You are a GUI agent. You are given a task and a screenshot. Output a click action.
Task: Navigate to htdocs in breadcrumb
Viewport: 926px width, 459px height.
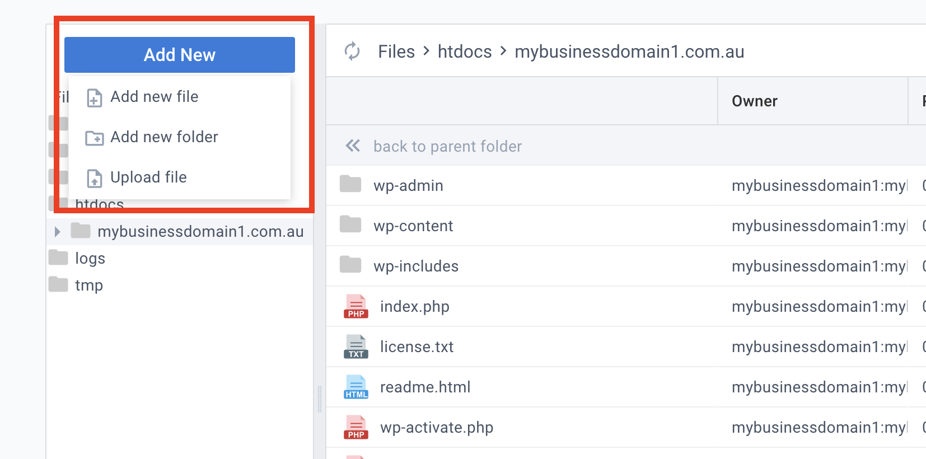pyautogui.click(x=464, y=51)
